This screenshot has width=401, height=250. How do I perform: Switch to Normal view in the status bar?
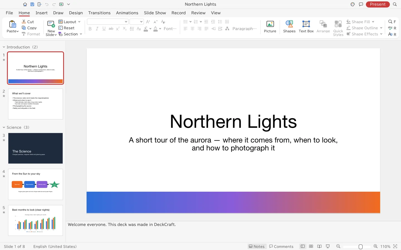[x=303, y=246]
